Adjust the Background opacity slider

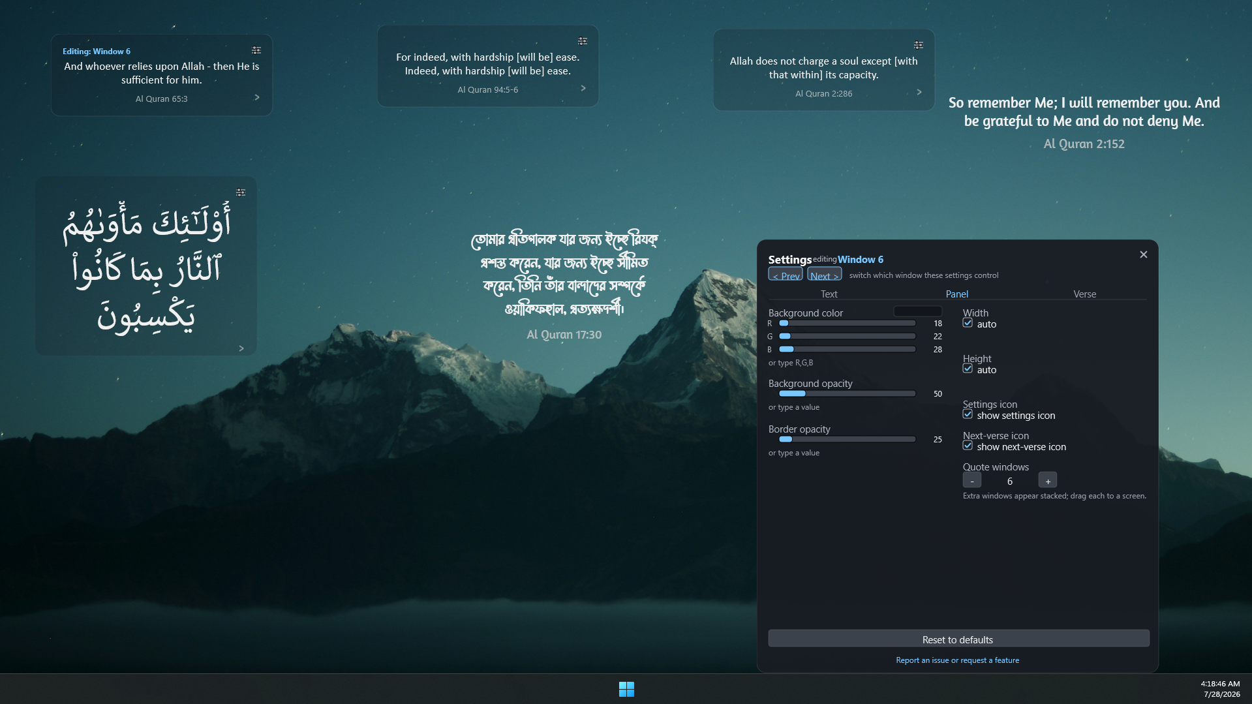click(847, 394)
